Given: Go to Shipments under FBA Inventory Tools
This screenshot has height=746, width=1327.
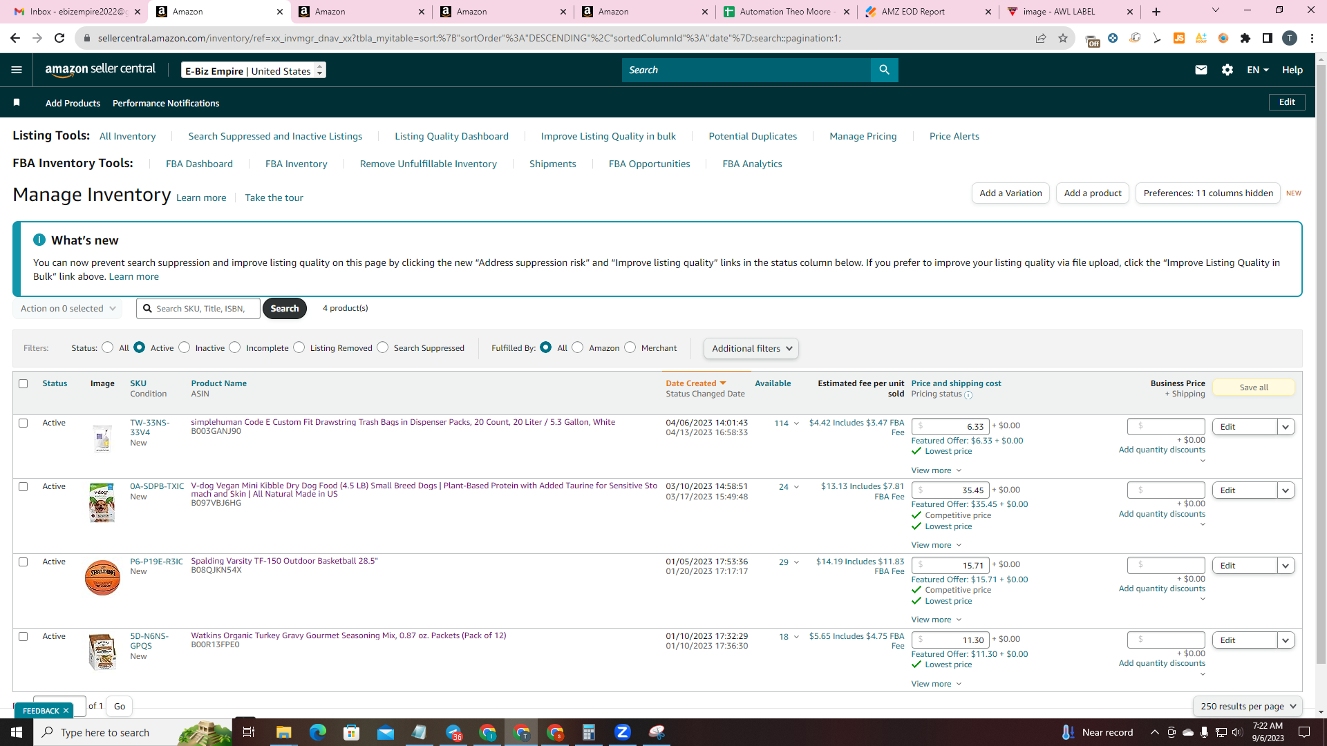Looking at the screenshot, I should point(552,164).
